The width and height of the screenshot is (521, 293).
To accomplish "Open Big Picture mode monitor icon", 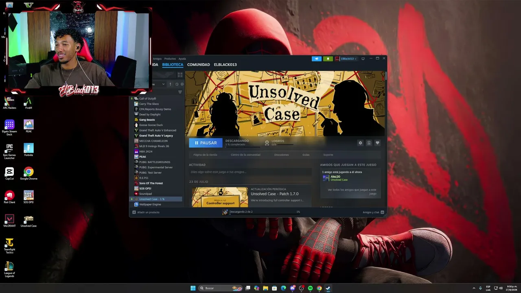I will [363, 59].
